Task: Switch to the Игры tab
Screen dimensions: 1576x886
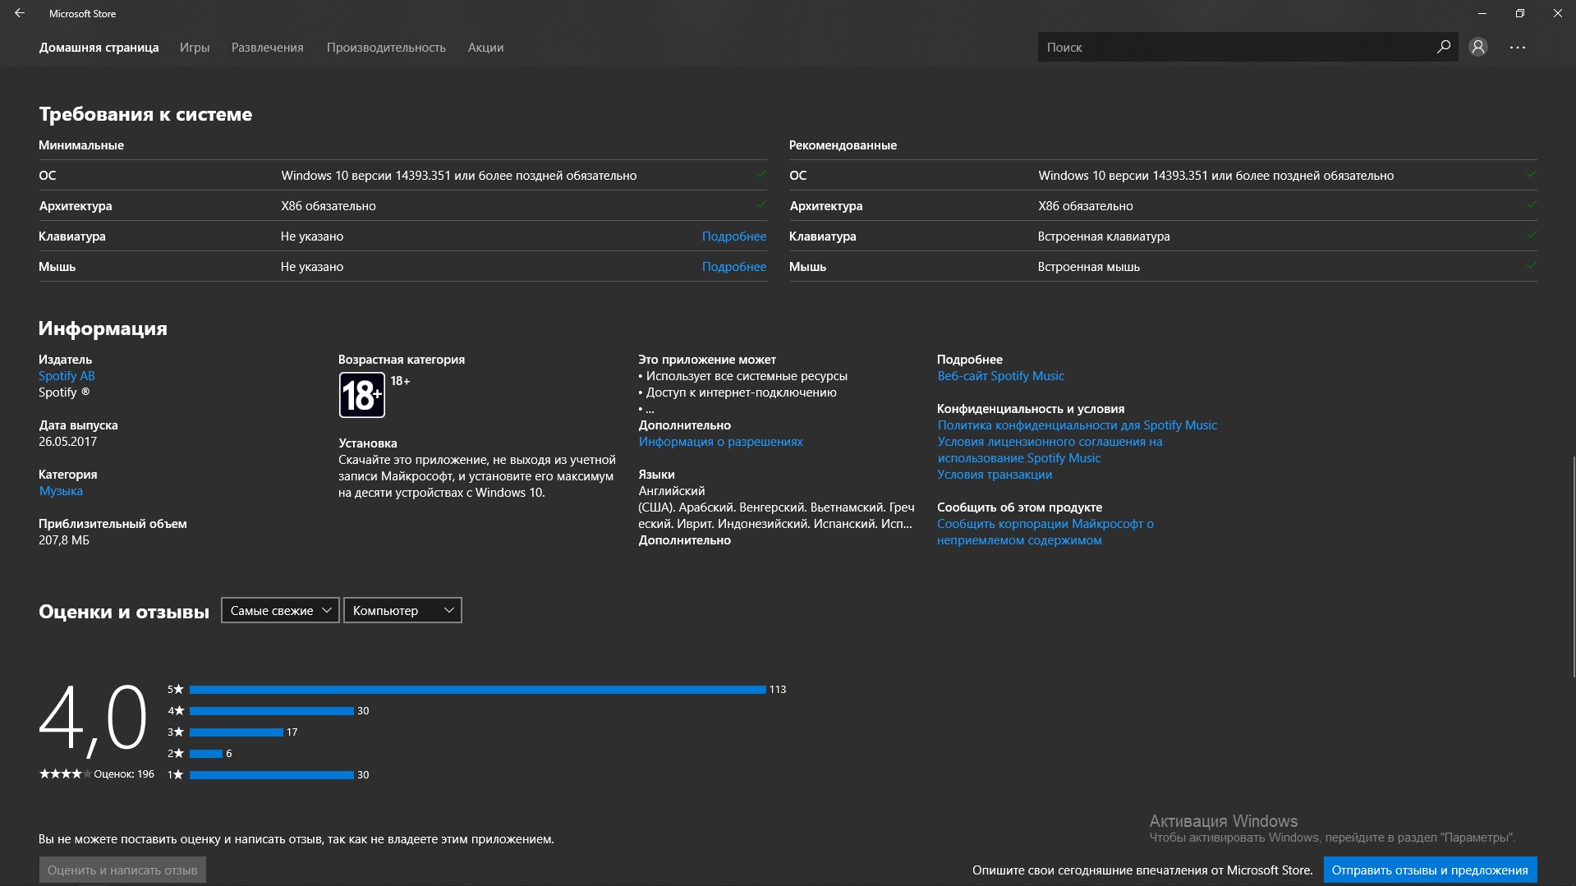Action: pos(195,48)
